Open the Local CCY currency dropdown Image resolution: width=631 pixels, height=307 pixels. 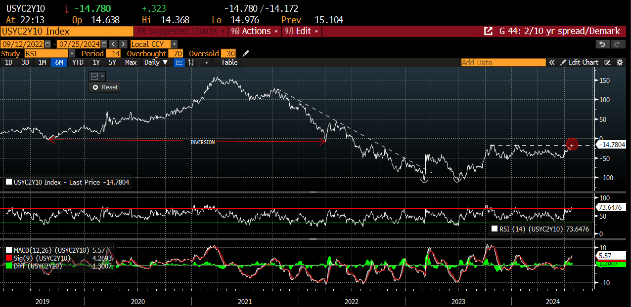[x=174, y=44]
